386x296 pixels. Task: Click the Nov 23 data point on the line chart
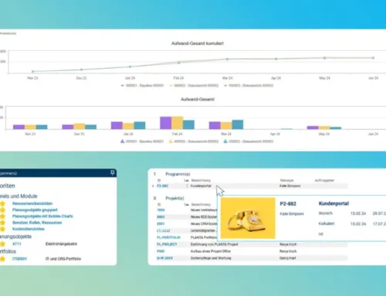[x=32, y=71]
